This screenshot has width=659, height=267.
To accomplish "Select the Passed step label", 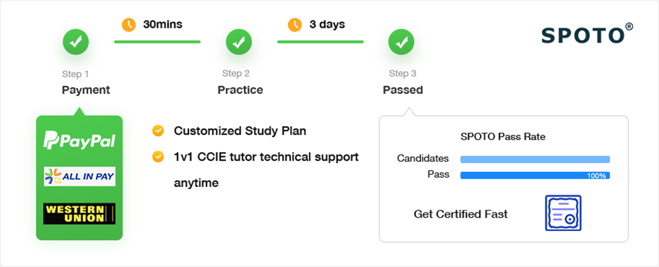I will click(403, 90).
